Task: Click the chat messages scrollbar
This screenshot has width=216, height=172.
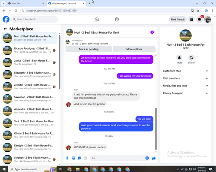Action: (x=156, y=129)
